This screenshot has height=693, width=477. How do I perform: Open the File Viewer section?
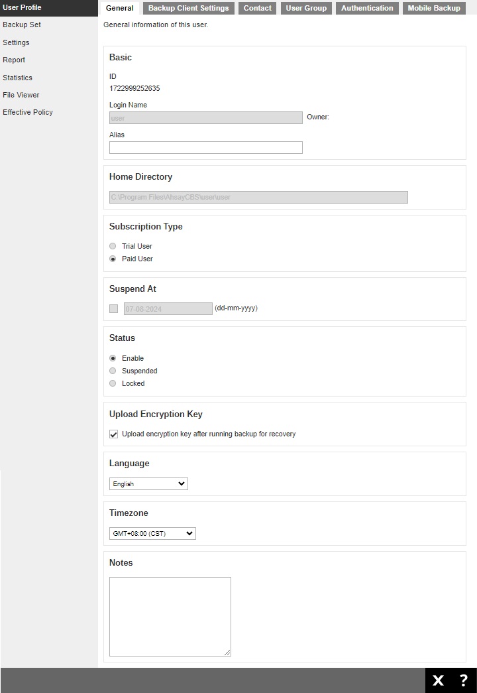(x=20, y=95)
